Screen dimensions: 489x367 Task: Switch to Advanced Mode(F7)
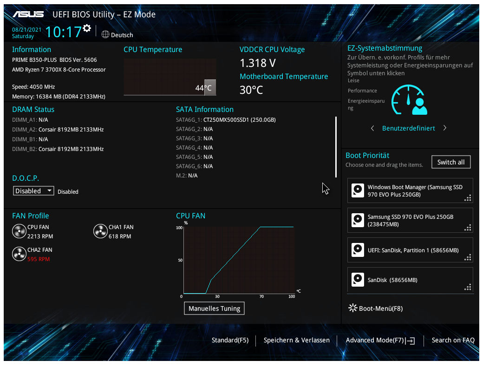(375, 340)
